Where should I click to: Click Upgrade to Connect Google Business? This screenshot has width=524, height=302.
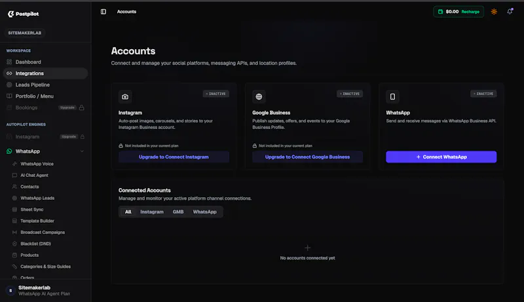click(x=307, y=157)
